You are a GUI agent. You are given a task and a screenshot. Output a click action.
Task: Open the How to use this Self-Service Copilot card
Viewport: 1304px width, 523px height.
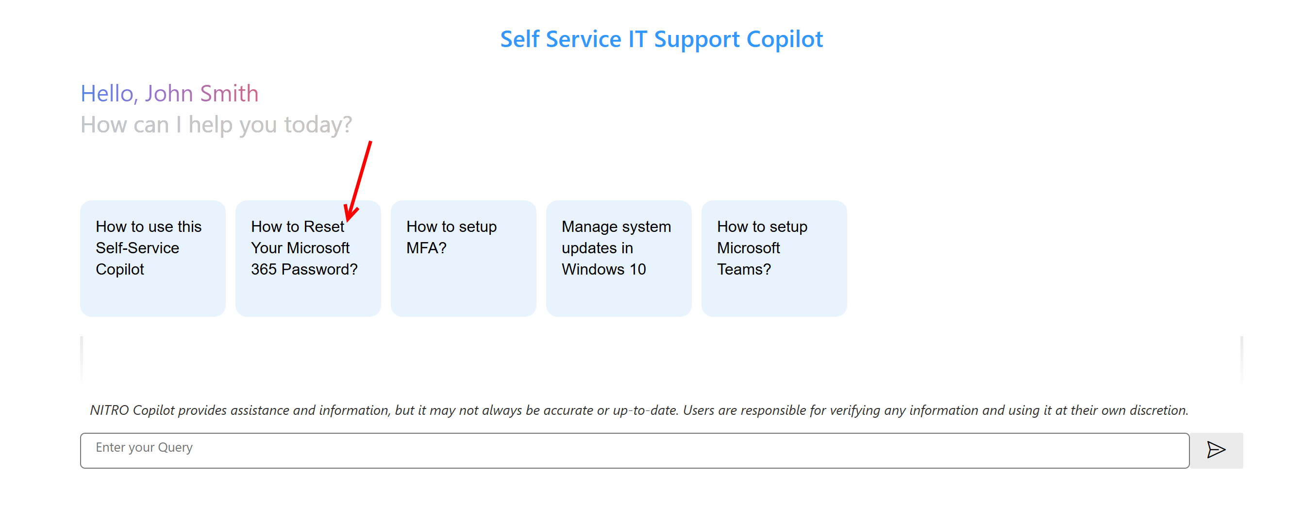point(152,258)
